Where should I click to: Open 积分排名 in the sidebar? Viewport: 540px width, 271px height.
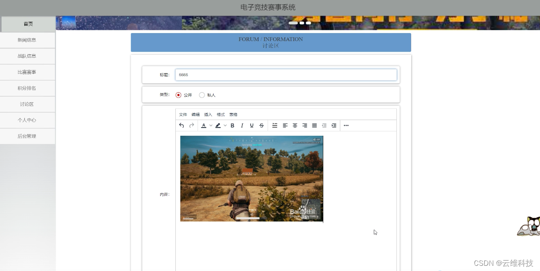(x=27, y=88)
